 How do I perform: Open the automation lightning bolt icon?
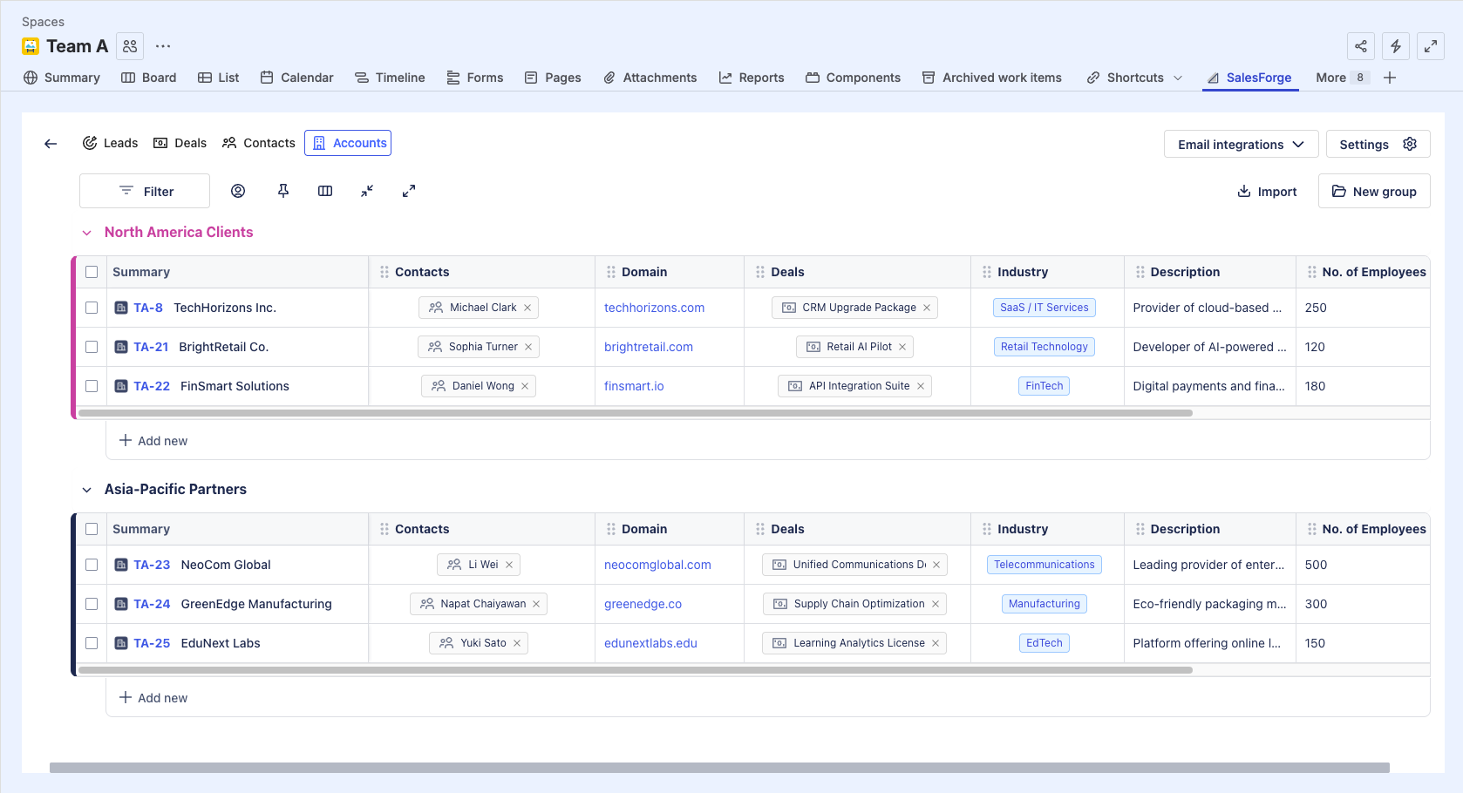[1396, 46]
